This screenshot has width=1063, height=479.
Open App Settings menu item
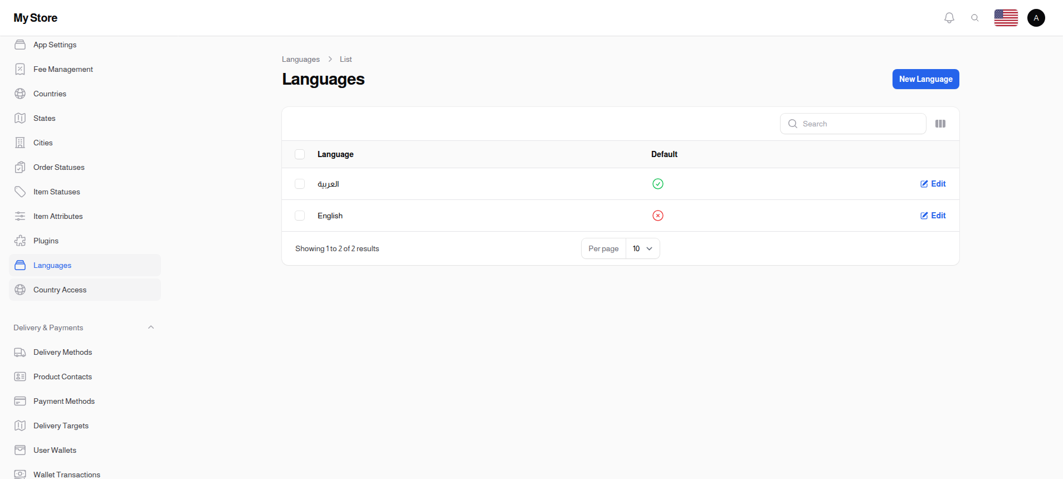tap(85, 45)
